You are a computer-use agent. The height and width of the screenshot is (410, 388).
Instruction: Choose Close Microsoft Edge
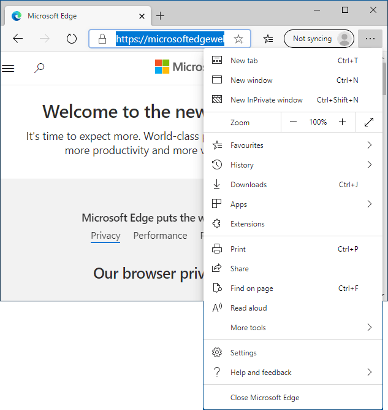pos(293,398)
